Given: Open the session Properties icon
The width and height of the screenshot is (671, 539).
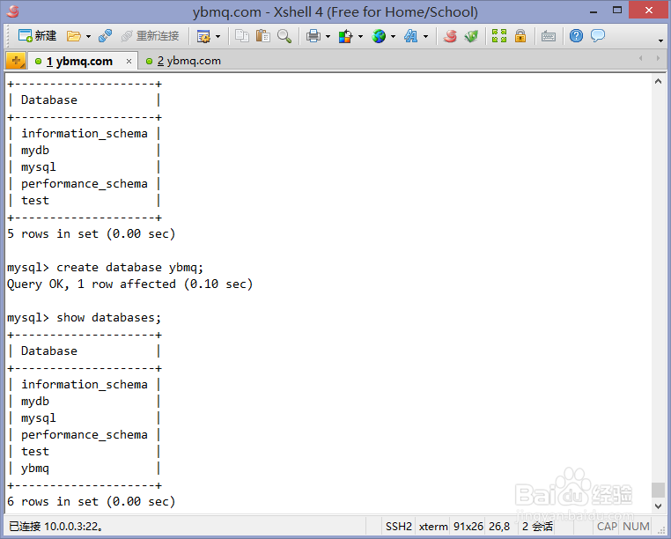Looking at the screenshot, I should point(203,36).
